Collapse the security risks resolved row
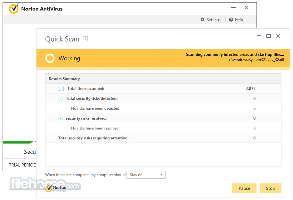 (60, 118)
